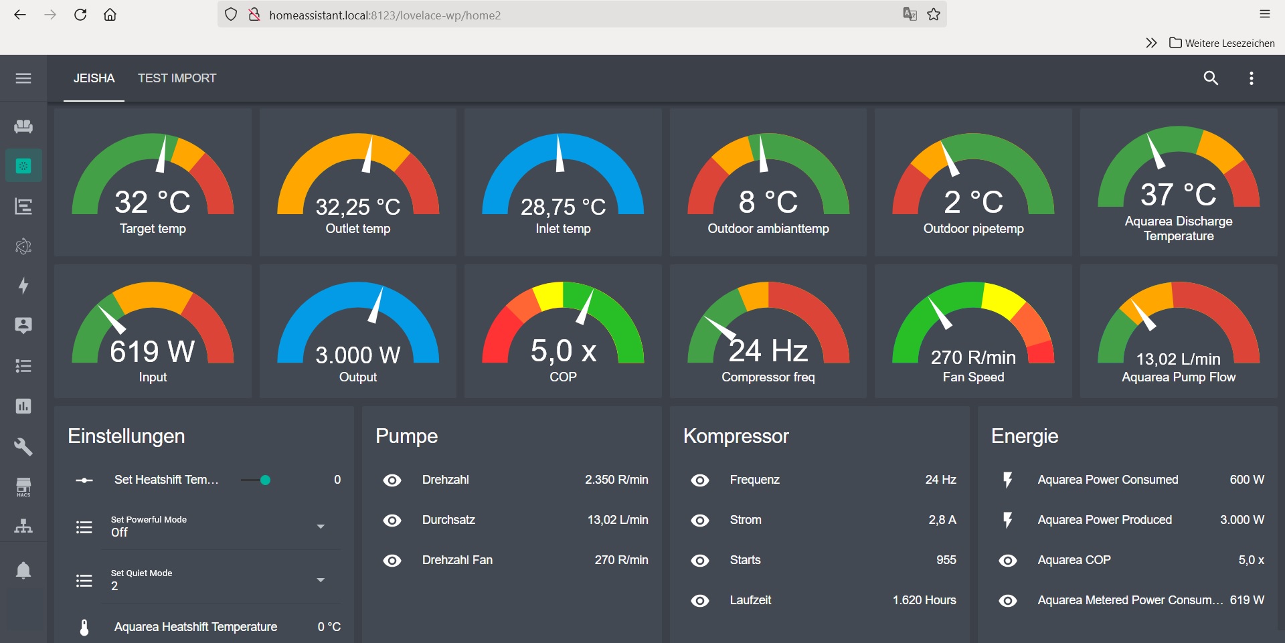The width and height of the screenshot is (1285, 643).
Task: Click eye icon beside Frequenz
Action: click(x=700, y=480)
